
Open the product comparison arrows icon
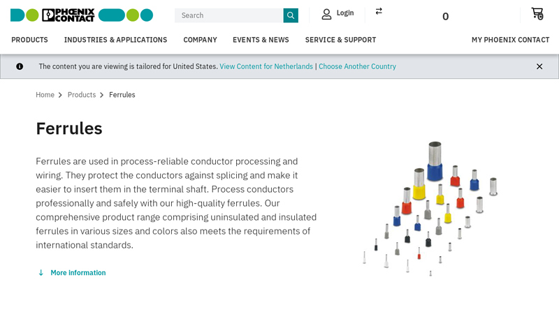coord(379,11)
